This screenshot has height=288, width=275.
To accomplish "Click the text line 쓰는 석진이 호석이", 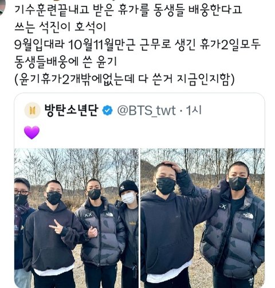I will coord(60,27).
